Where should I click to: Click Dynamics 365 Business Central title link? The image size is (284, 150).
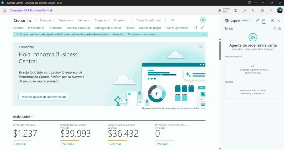[31, 10]
